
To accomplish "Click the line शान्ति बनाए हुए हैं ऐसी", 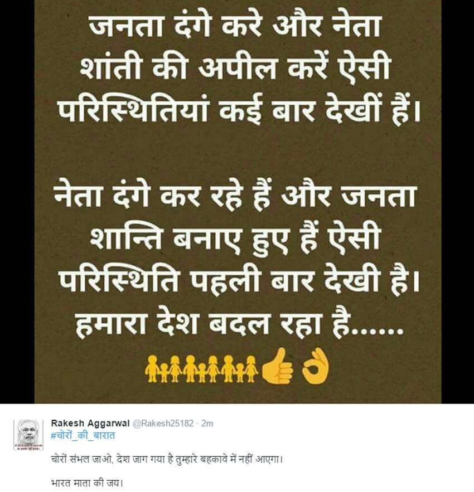I will click(x=235, y=239).
